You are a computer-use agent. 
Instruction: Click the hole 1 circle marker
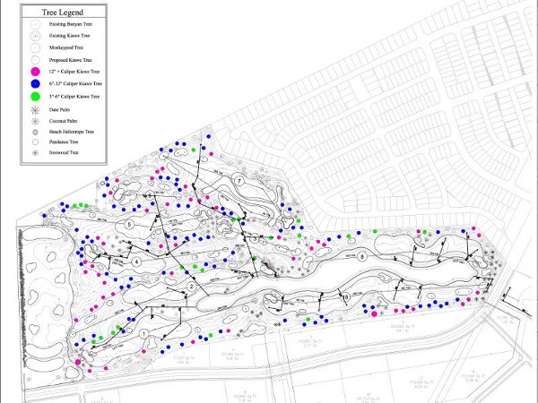[144, 333]
